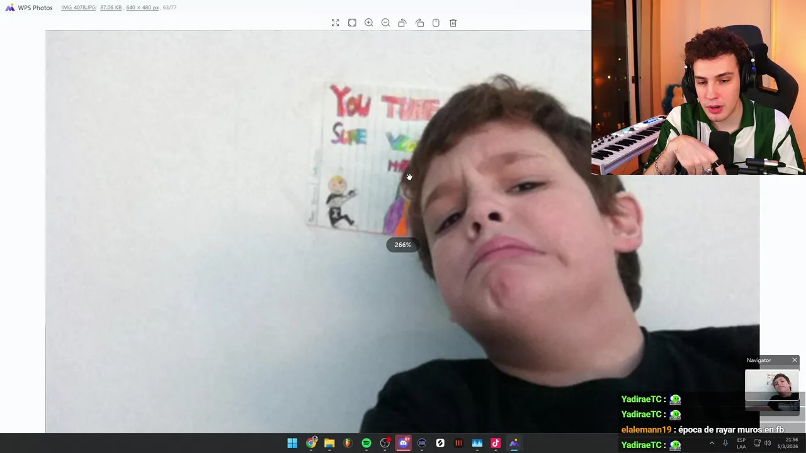Open FL Studio from taskbar

(x=348, y=443)
